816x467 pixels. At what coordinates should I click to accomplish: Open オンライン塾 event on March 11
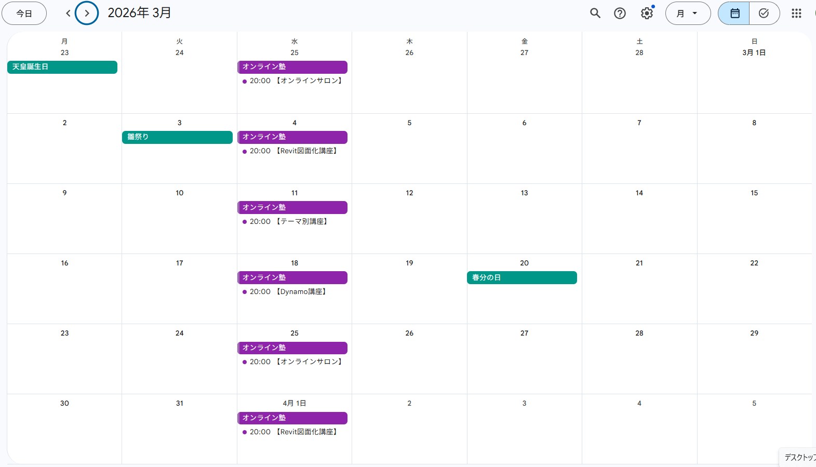292,208
